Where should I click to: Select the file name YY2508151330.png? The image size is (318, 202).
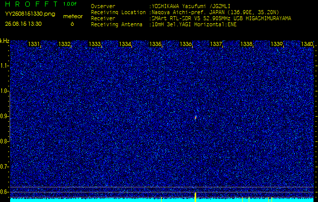click(x=30, y=14)
